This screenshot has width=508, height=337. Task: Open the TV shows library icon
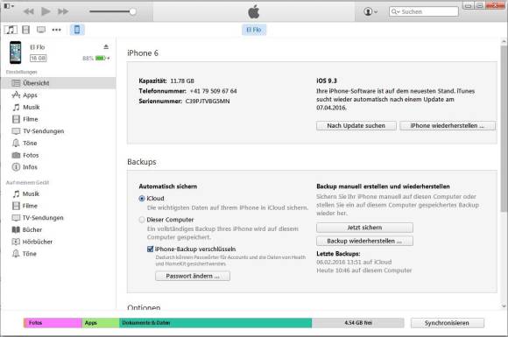(41, 30)
